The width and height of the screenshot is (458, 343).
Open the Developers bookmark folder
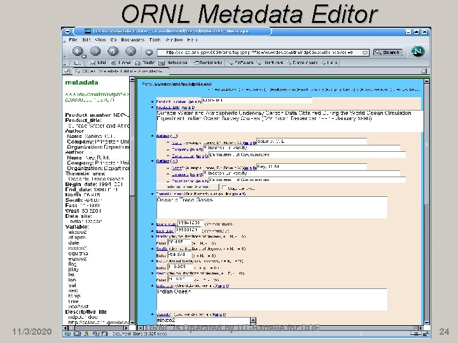[x=302, y=63]
